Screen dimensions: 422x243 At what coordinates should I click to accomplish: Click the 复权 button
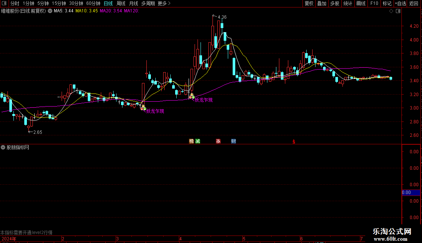pyautogui.click(x=309, y=3)
